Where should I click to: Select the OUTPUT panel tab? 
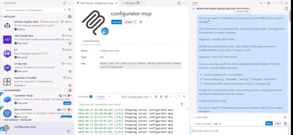[100, 97]
